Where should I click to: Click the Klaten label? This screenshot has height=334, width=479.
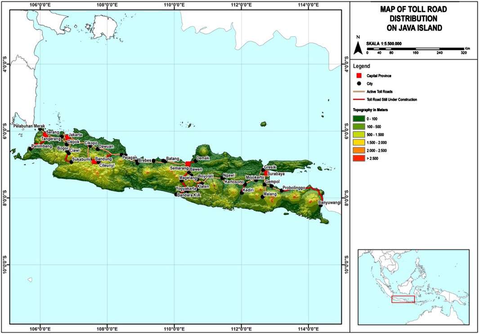pyautogui.click(x=203, y=186)
